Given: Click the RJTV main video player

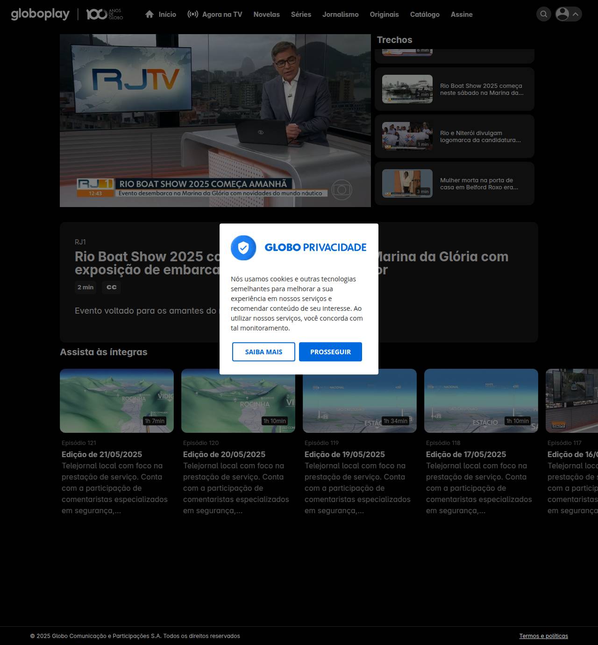Looking at the screenshot, I should [x=215, y=120].
